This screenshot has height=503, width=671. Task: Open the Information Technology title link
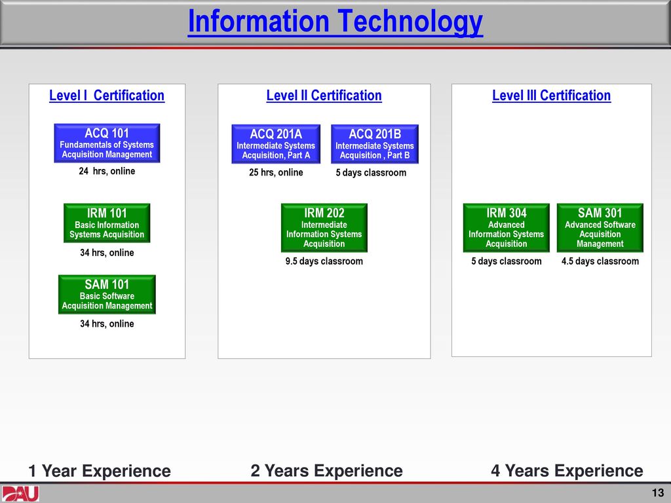(335, 22)
